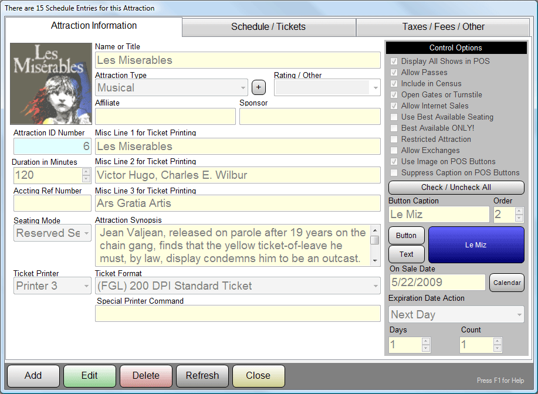Viewport: 538px width, 394px height.
Task: Click the blue Le Miz preview button
Action: (x=476, y=245)
